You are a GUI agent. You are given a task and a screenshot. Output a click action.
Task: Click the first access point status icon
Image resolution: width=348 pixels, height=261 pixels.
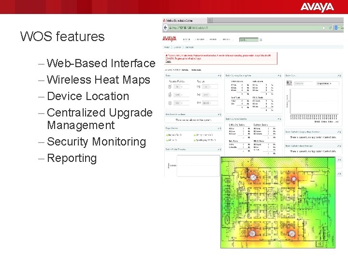coord(170,87)
